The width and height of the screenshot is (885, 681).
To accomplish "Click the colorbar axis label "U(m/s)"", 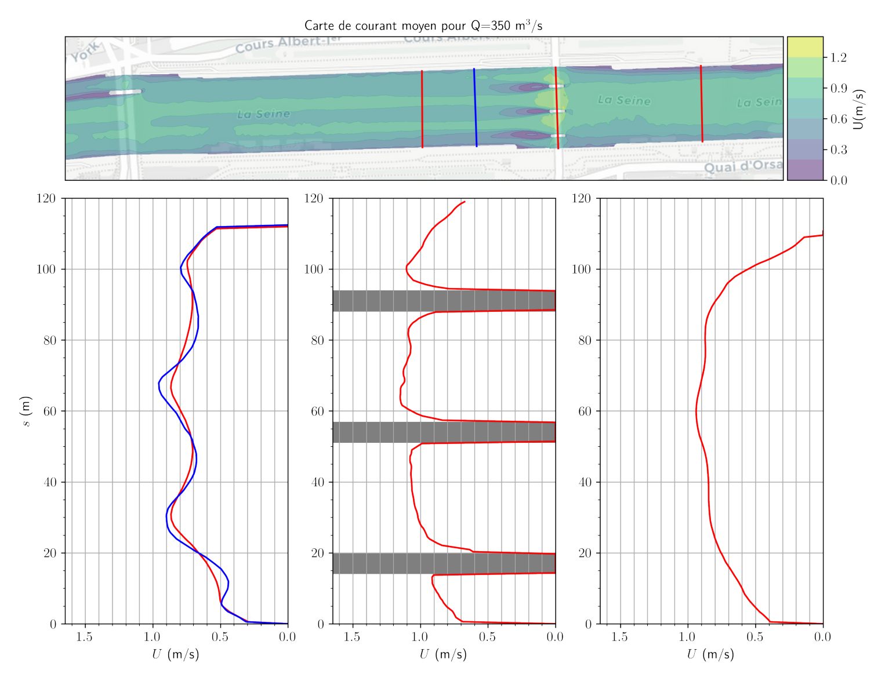I will click(x=859, y=109).
